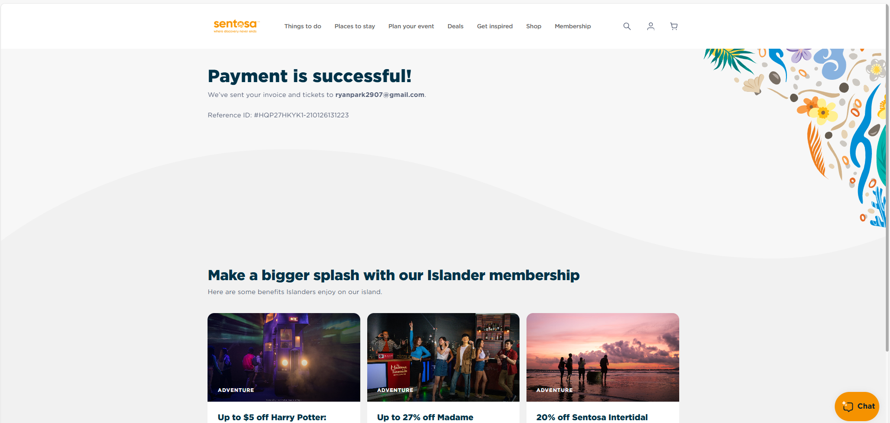Click 'Up to $5 off Harry Potter' title
890x423 pixels.
pos(272,417)
